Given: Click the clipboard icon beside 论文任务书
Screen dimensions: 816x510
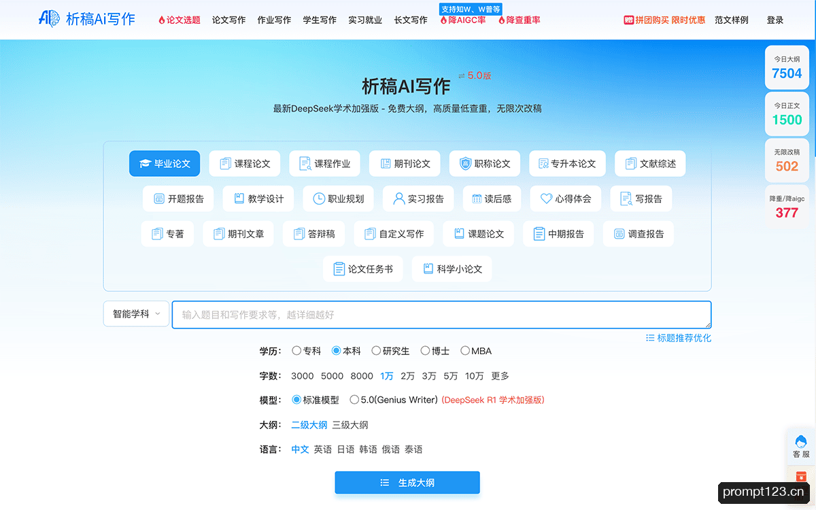Looking at the screenshot, I should coord(339,269).
